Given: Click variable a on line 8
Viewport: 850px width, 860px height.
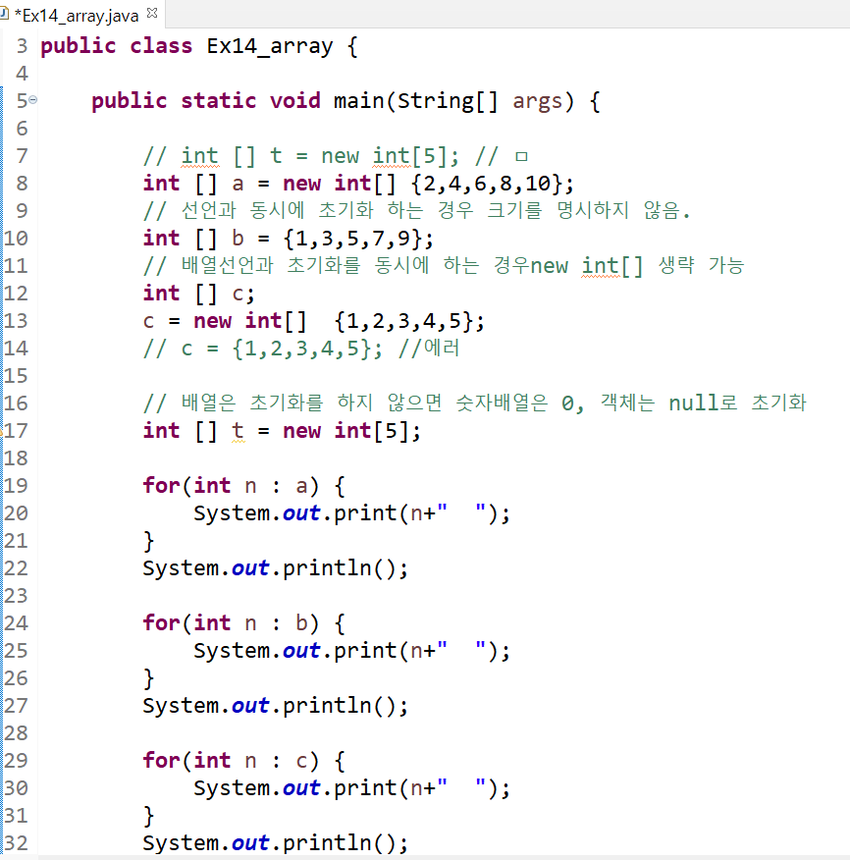Looking at the screenshot, I should coord(238,184).
